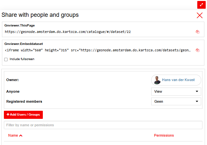Focus the Filter by name or permissions field
The image size is (207, 145).
103,125
